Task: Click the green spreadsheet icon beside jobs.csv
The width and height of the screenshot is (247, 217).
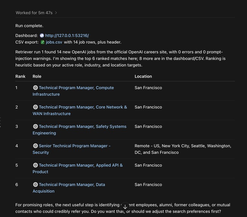Action: coord(42,42)
